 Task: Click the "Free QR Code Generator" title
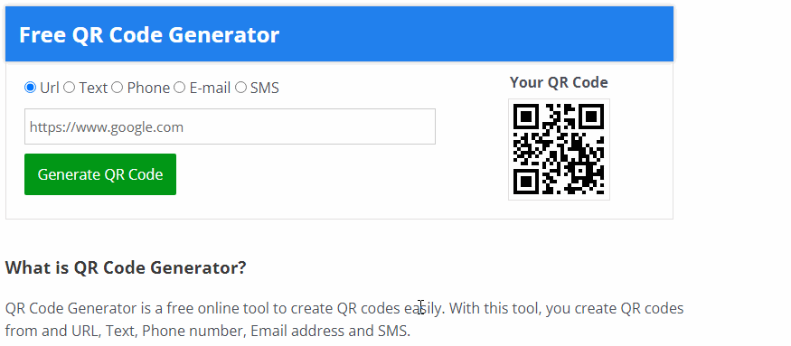[x=149, y=35]
